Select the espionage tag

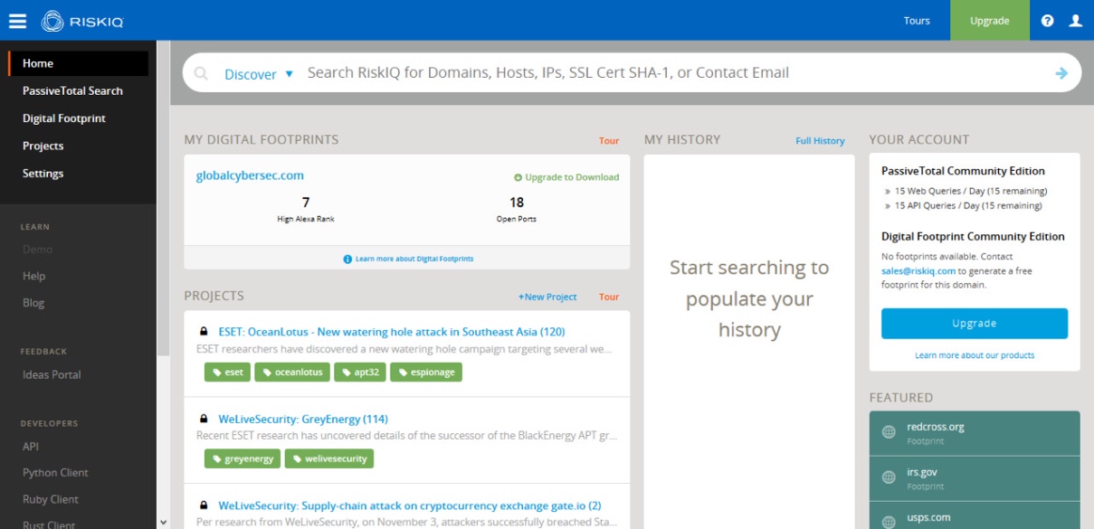(x=426, y=372)
